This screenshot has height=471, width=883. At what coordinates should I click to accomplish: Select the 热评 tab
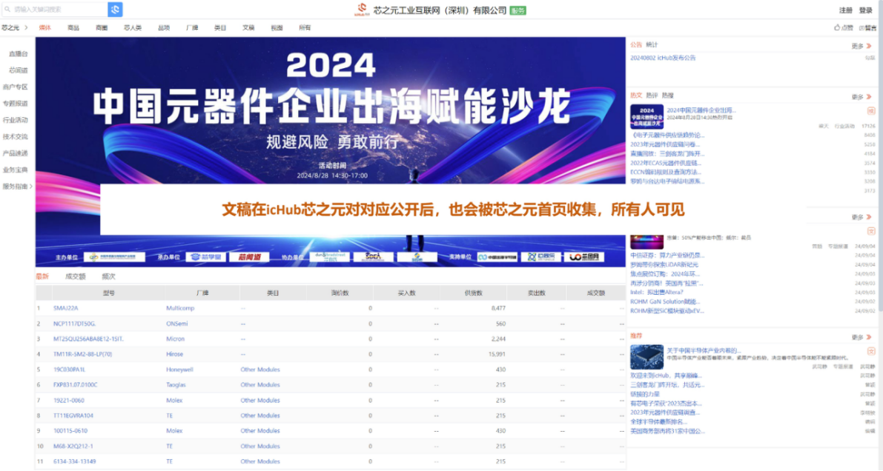(x=652, y=96)
